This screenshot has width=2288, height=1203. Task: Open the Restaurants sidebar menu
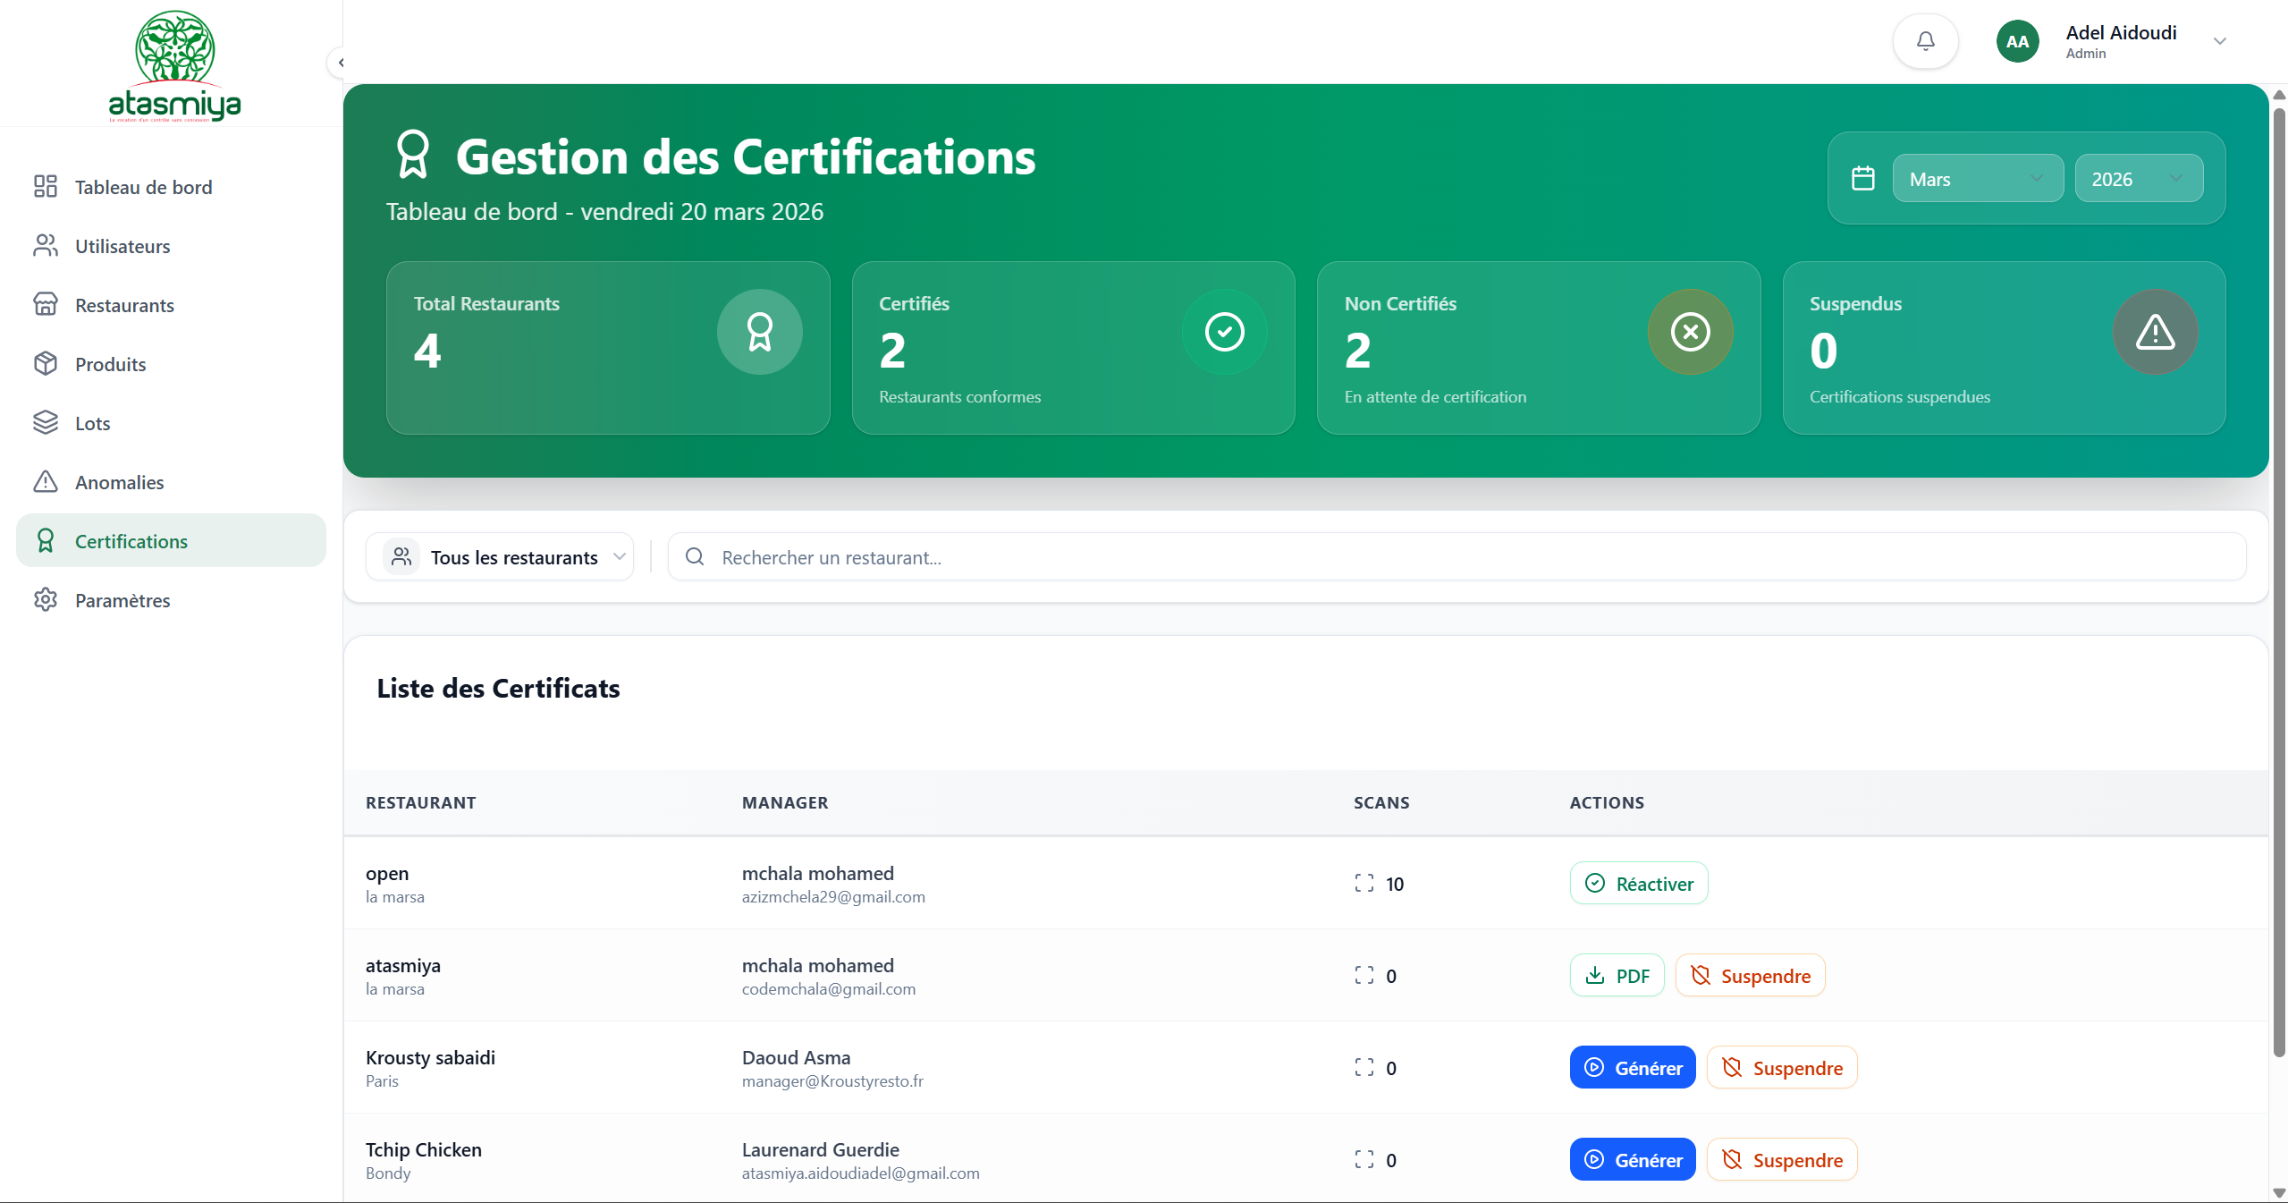(124, 305)
